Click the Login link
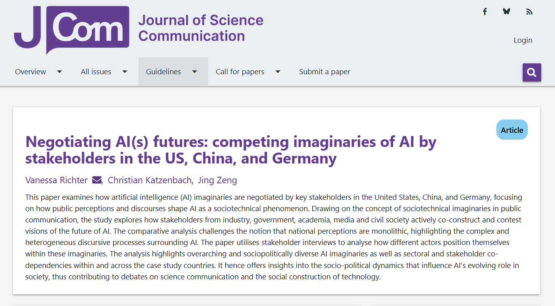The width and height of the screenshot is (555, 306). point(523,40)
